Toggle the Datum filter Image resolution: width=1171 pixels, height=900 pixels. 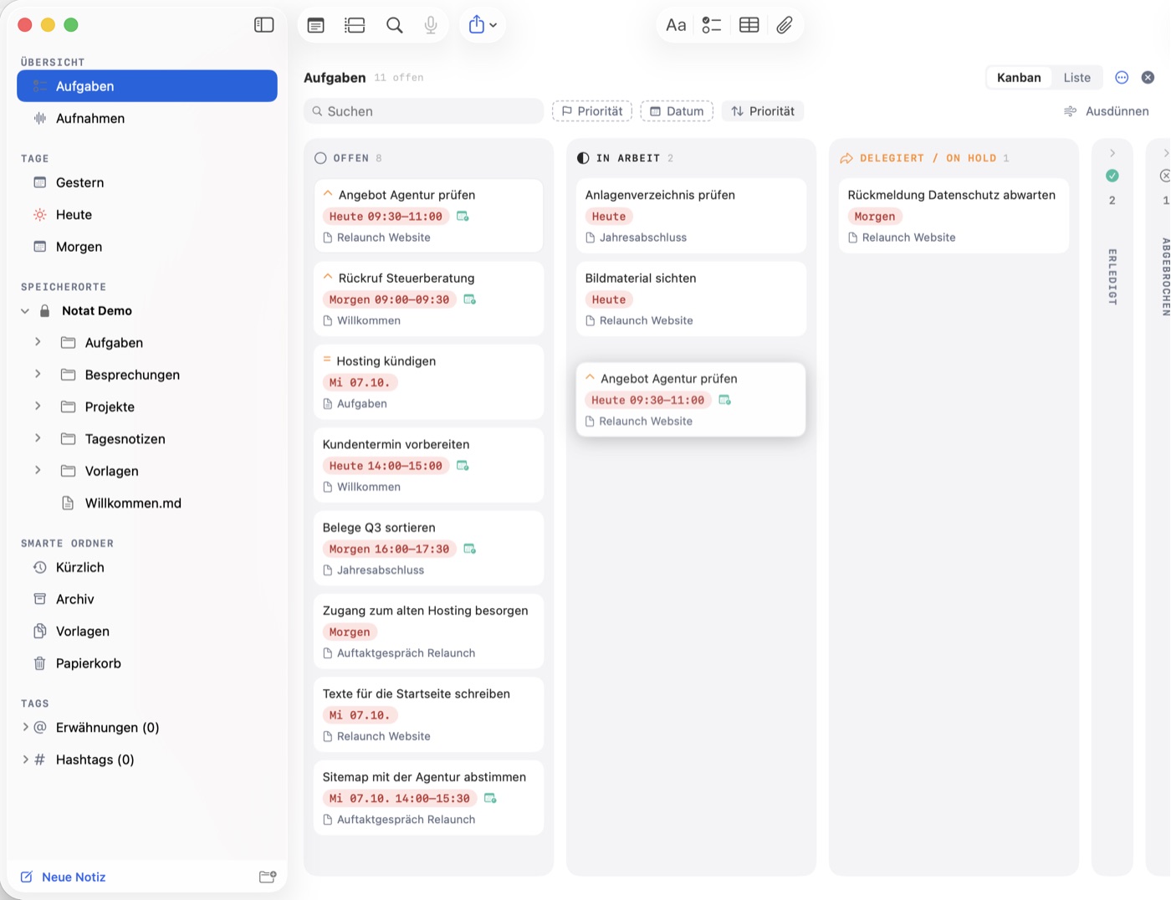[x=677, y=111]
